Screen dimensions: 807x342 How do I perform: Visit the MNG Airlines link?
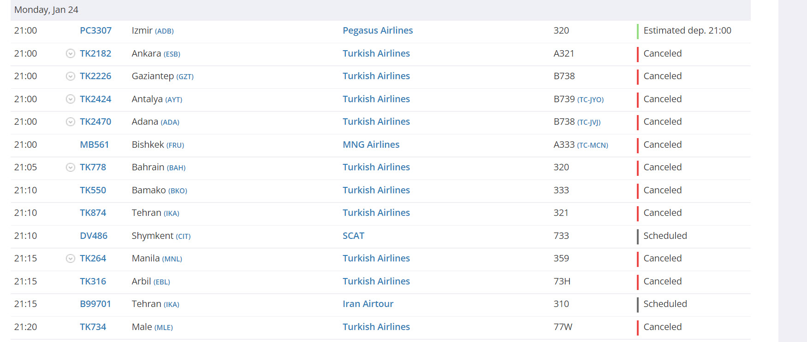click(x=371, y=145)
